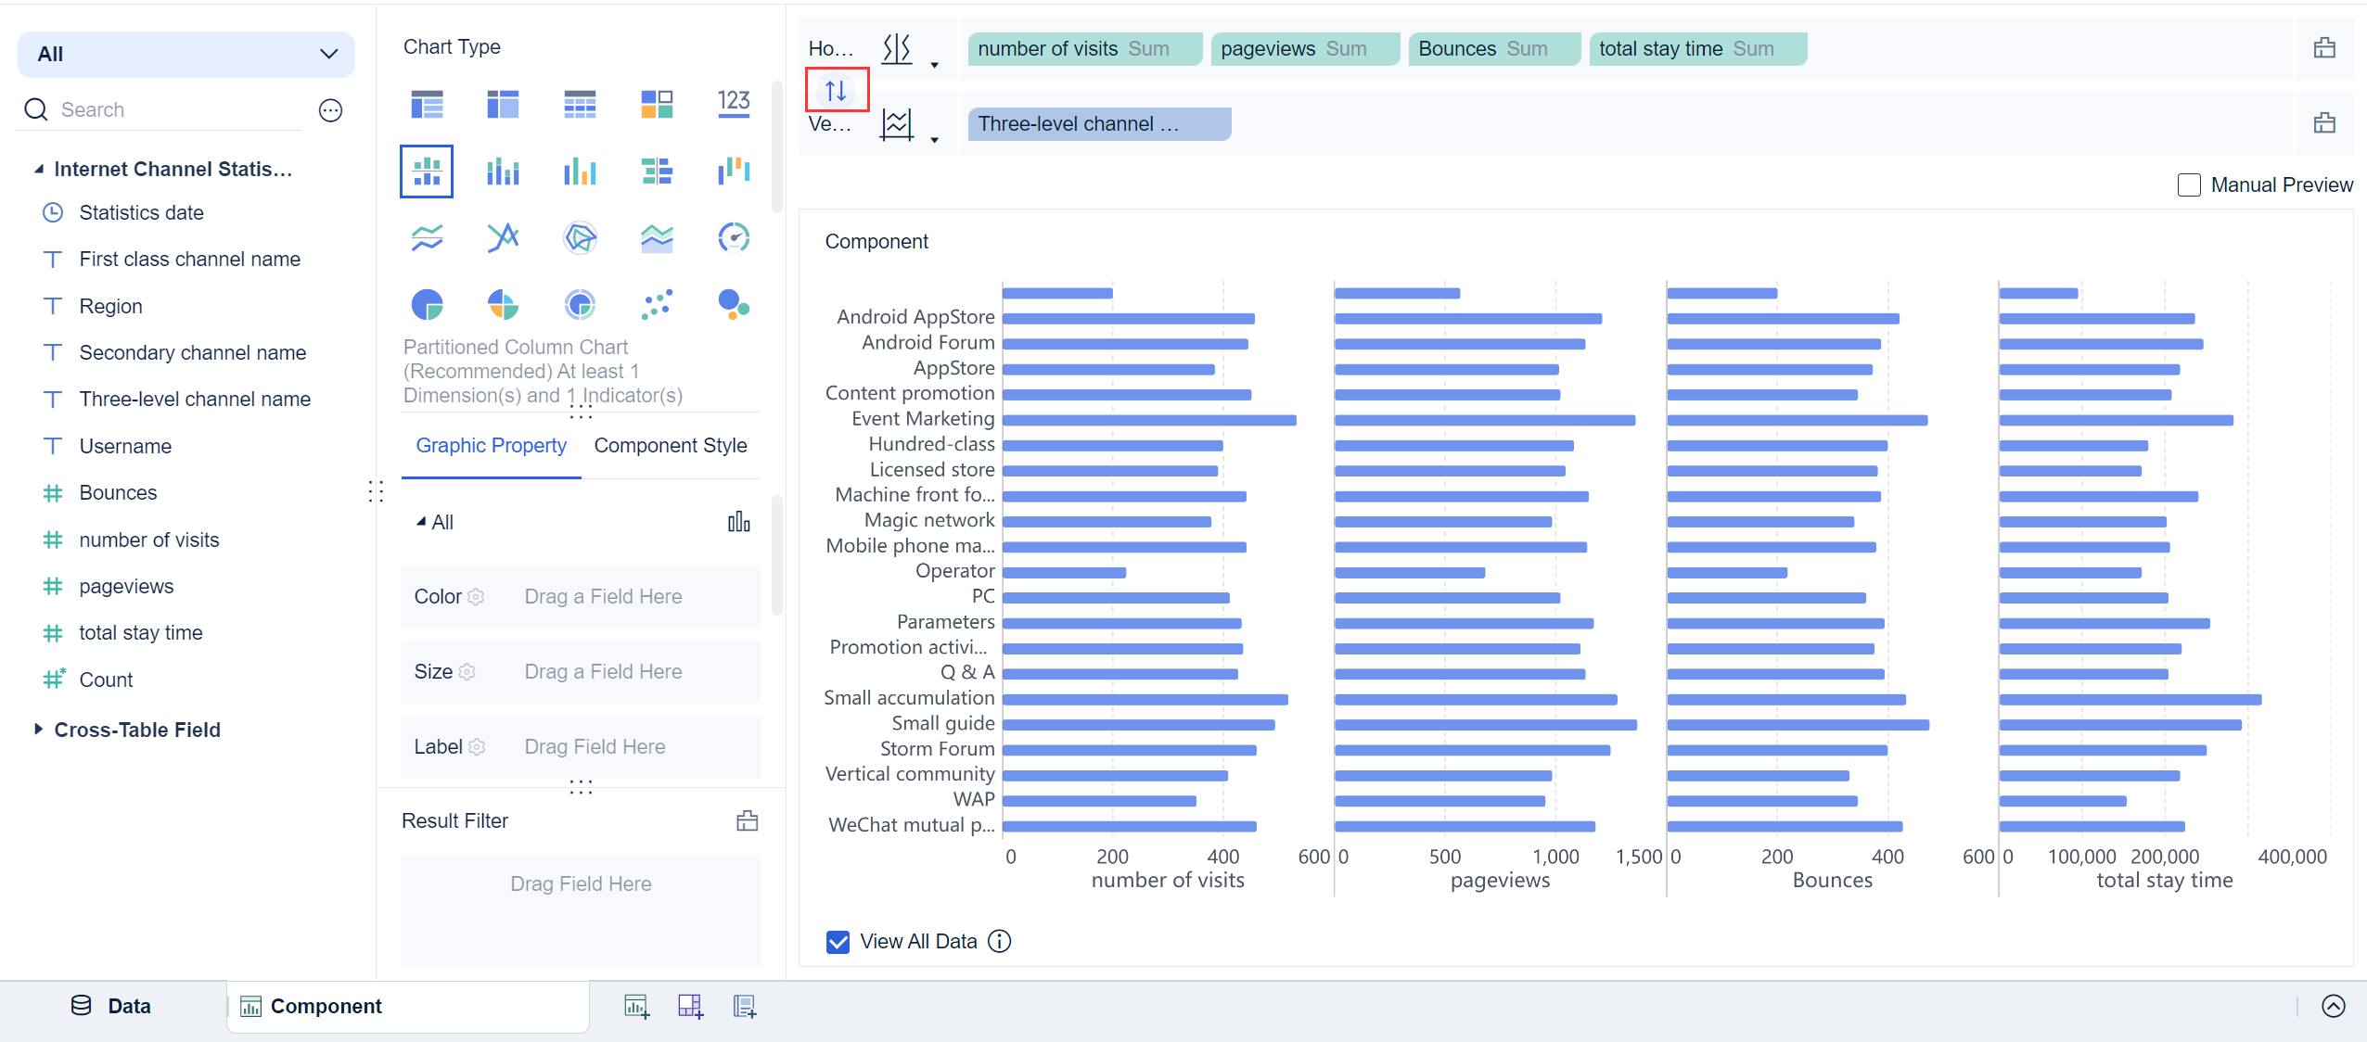Select the gauge chart type icon

[734, 238]
